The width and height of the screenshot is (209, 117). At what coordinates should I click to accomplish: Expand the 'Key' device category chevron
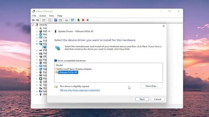(37, 60)
